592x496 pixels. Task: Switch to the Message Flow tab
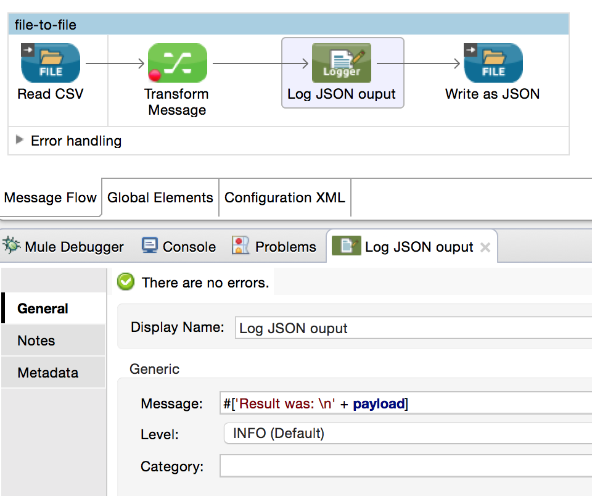point(51,198)
